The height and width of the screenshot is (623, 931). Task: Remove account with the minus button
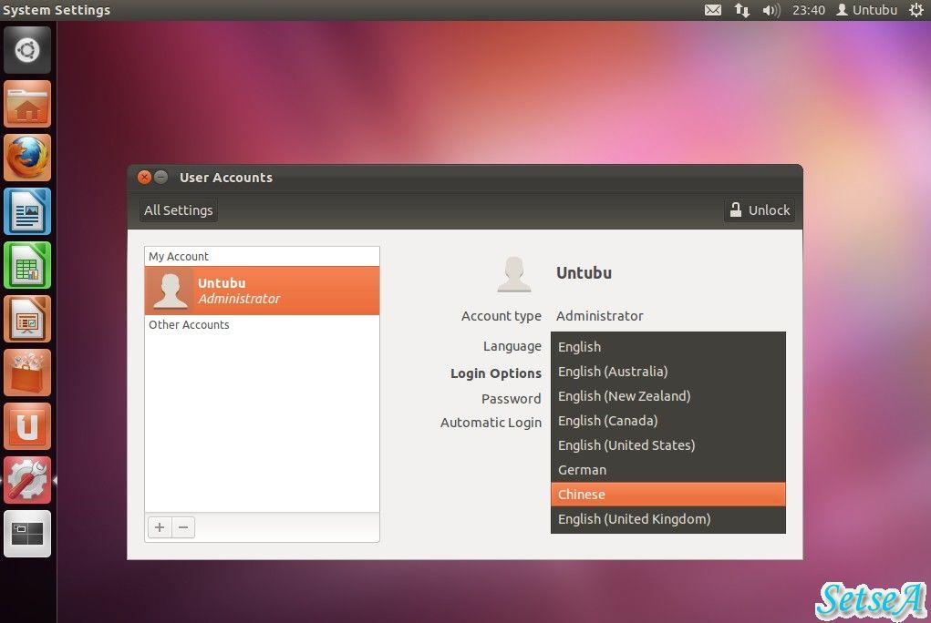coord(183,527)
